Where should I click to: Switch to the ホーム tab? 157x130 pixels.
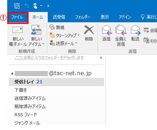tap(38, 17)
